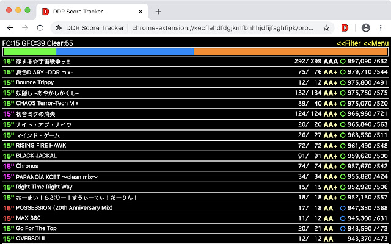The height and width of the screenshot is (244, 391).
Task: Select the Chronos song title
Action: 27,166
